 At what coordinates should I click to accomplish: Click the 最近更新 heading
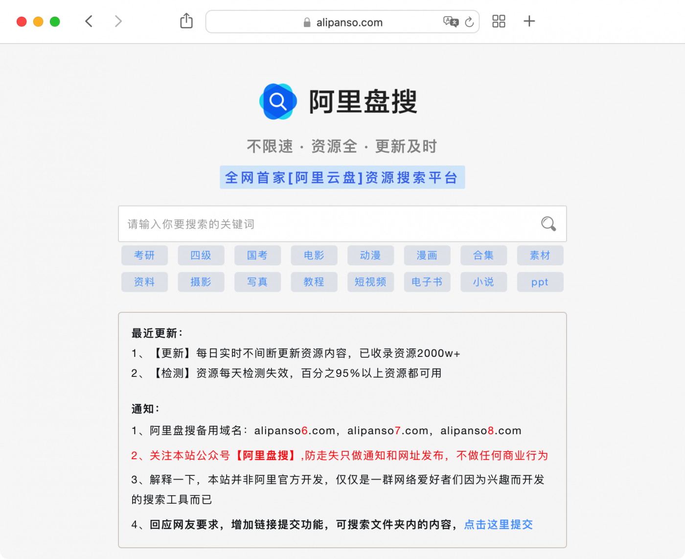click(157, 333)
